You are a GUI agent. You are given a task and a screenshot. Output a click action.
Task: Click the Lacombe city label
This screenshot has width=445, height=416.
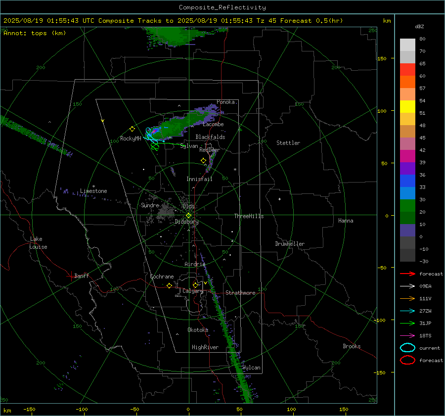pos(213,124)
